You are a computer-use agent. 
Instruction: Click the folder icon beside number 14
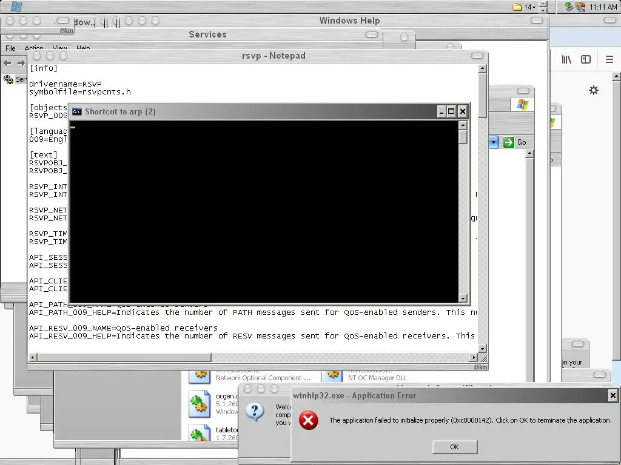[x=517, y=7]
